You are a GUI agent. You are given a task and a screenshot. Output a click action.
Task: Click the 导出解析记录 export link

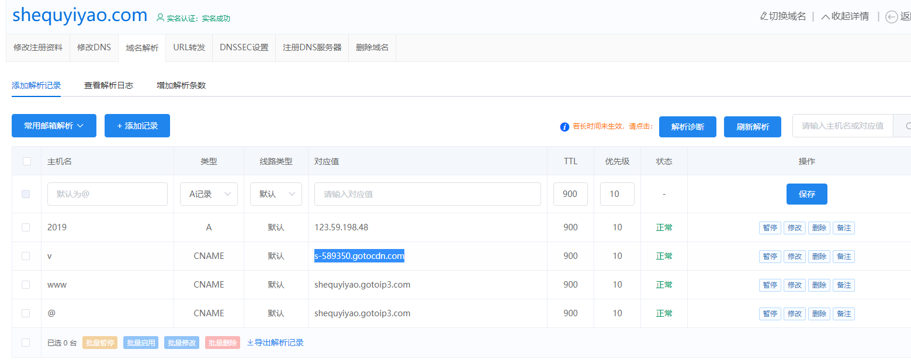click(x=275, y=343)
